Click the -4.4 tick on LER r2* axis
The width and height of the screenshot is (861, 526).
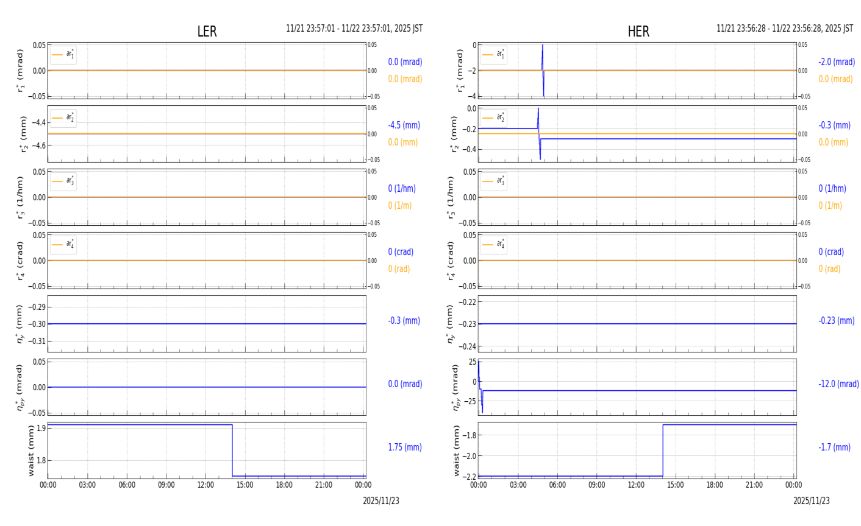[38, 122]
